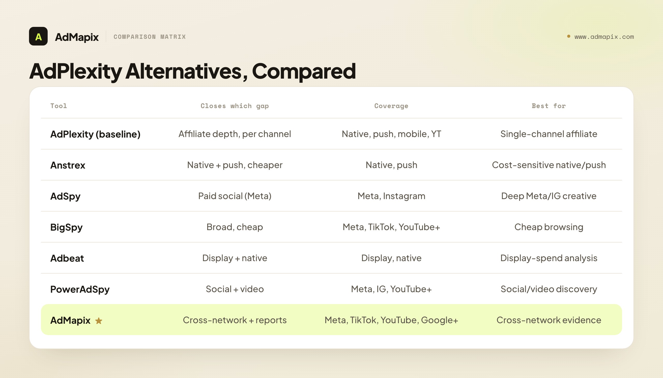663x378 pixels.
Task: Click the Native, push, mobile, YT cell
Action: click(x=391, y=134)
